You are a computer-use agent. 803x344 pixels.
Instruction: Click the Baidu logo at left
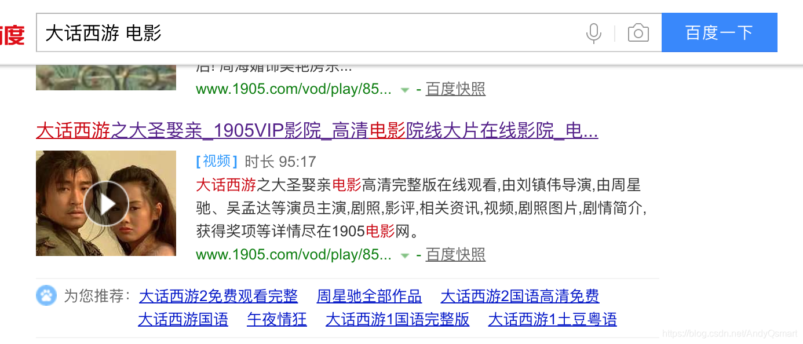tap(12, 34)
